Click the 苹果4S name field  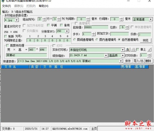pos(26,55)
